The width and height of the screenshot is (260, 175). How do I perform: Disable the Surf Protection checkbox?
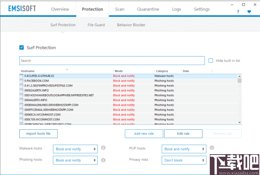(22, 48)
